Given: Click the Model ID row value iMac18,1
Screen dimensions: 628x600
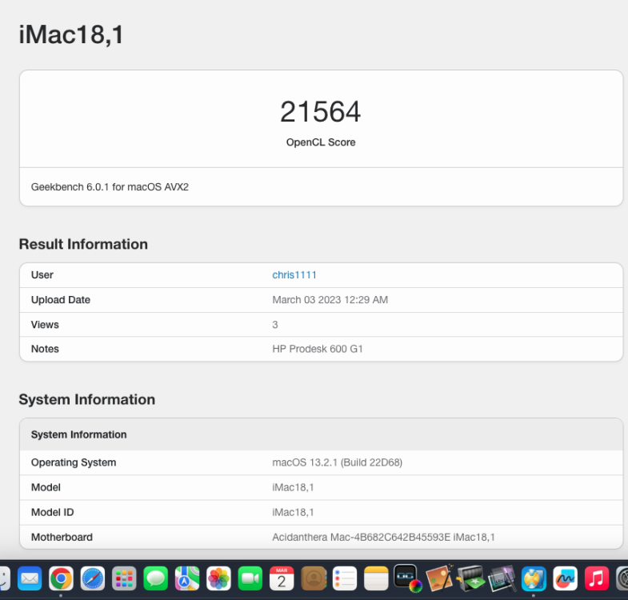Looking at the screenshot, I should [293, 512].
